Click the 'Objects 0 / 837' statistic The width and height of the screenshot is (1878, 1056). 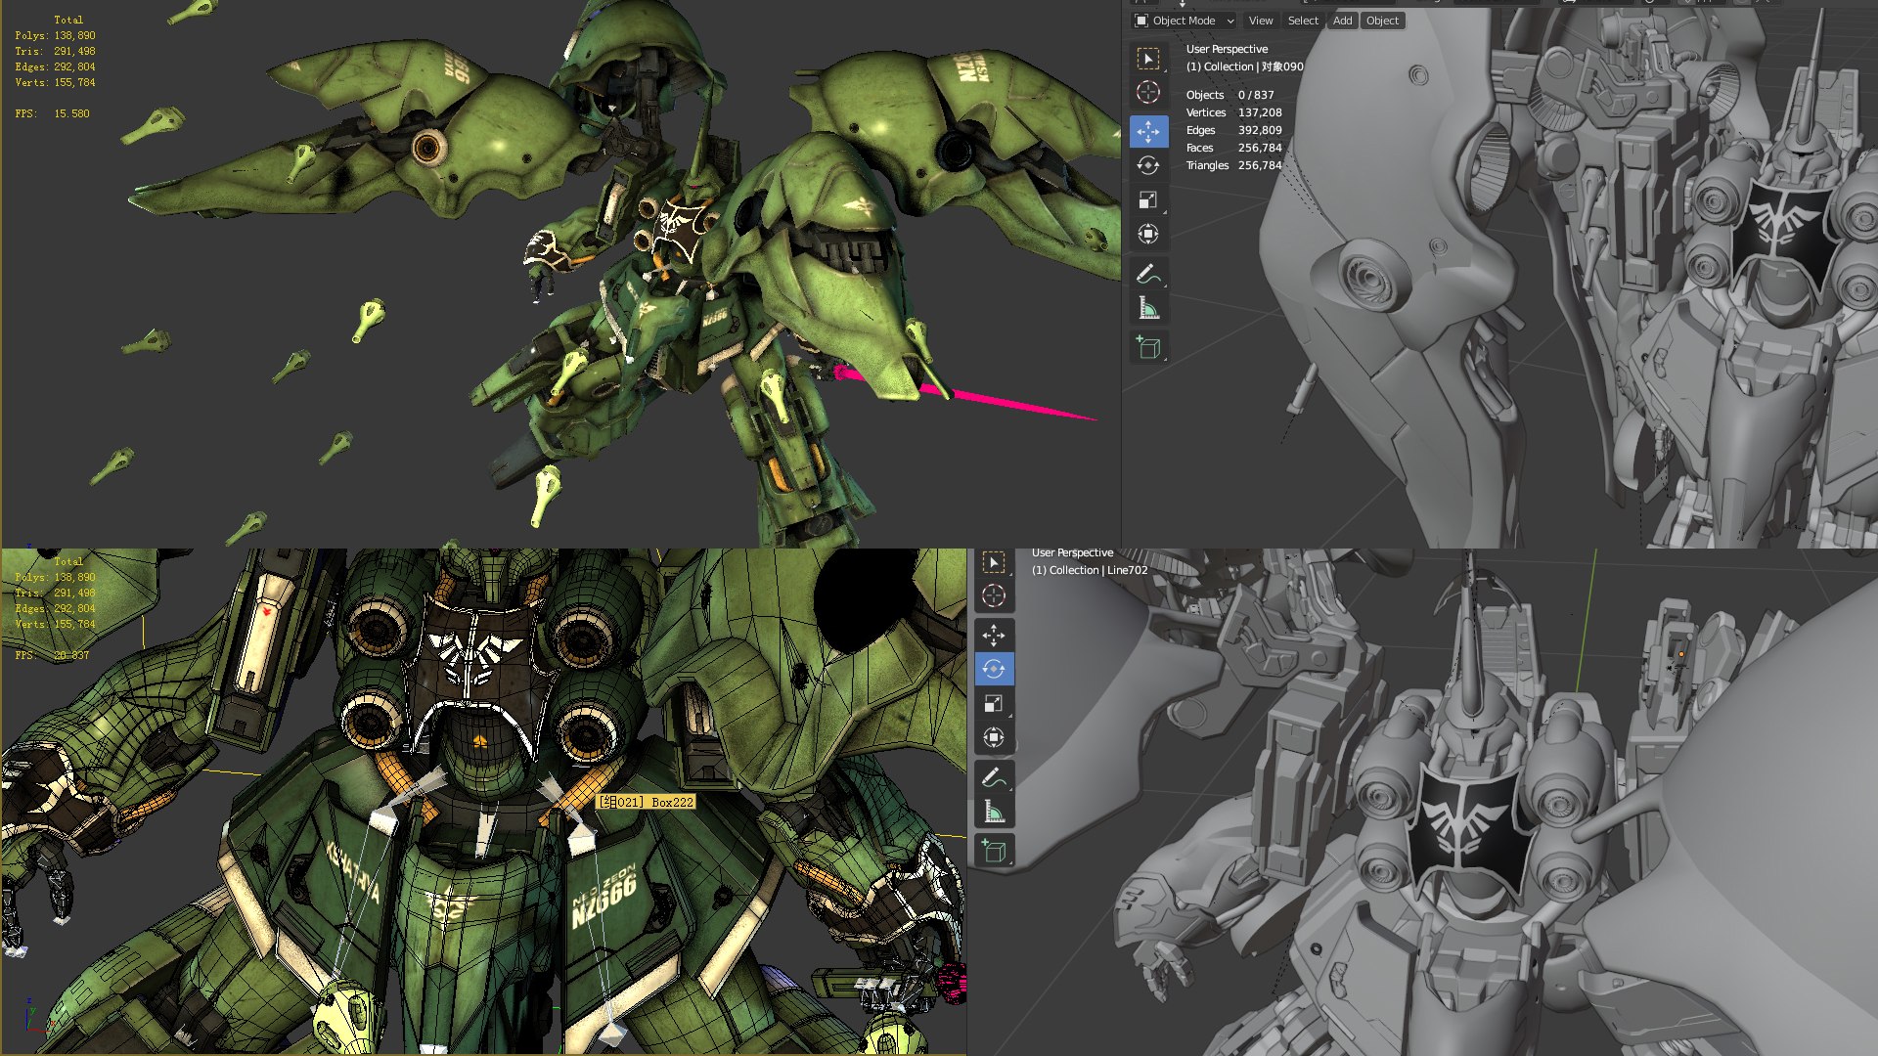tap(1230, 95)
